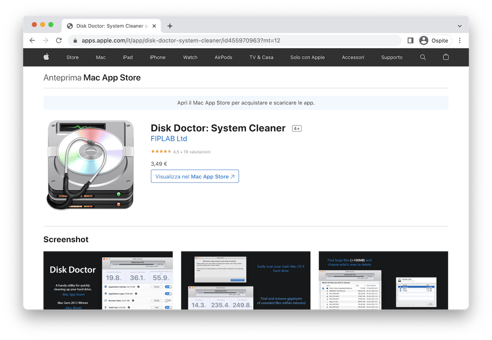Open the search magnifier icon
This screenshot has height=340, width=492.
click(x=423, y=57)
